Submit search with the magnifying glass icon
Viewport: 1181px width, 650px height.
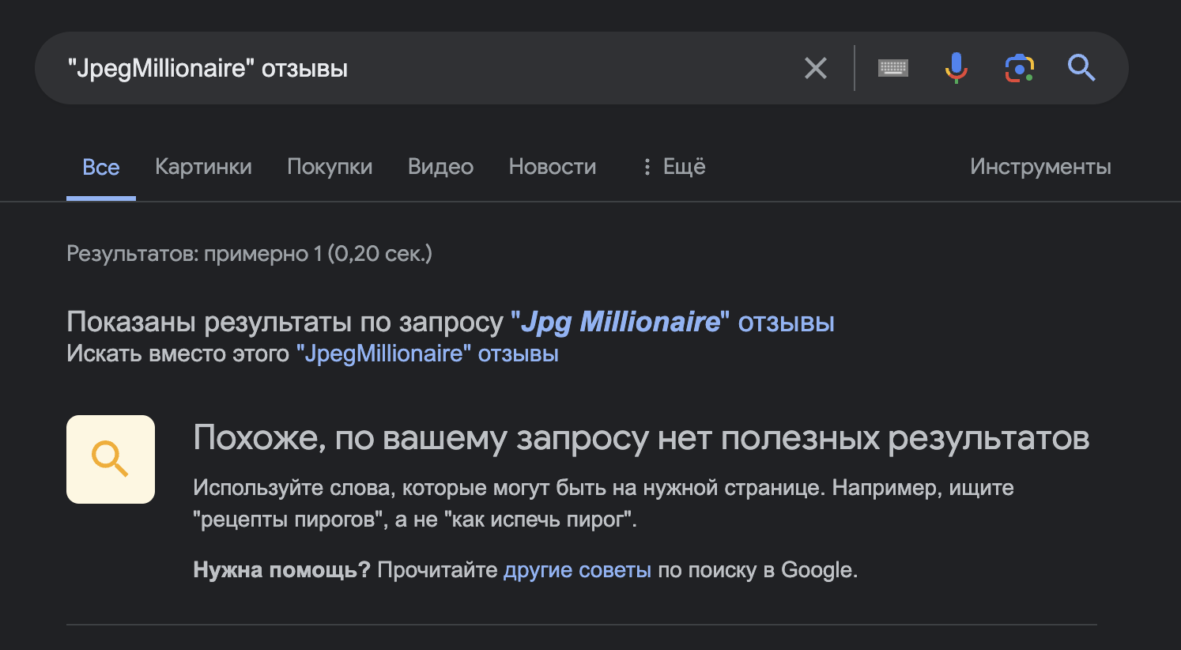(x=1081, y=68)
